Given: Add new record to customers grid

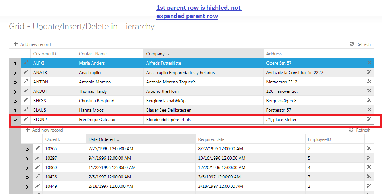Looking at the screenshot, I should pos(32,44).
